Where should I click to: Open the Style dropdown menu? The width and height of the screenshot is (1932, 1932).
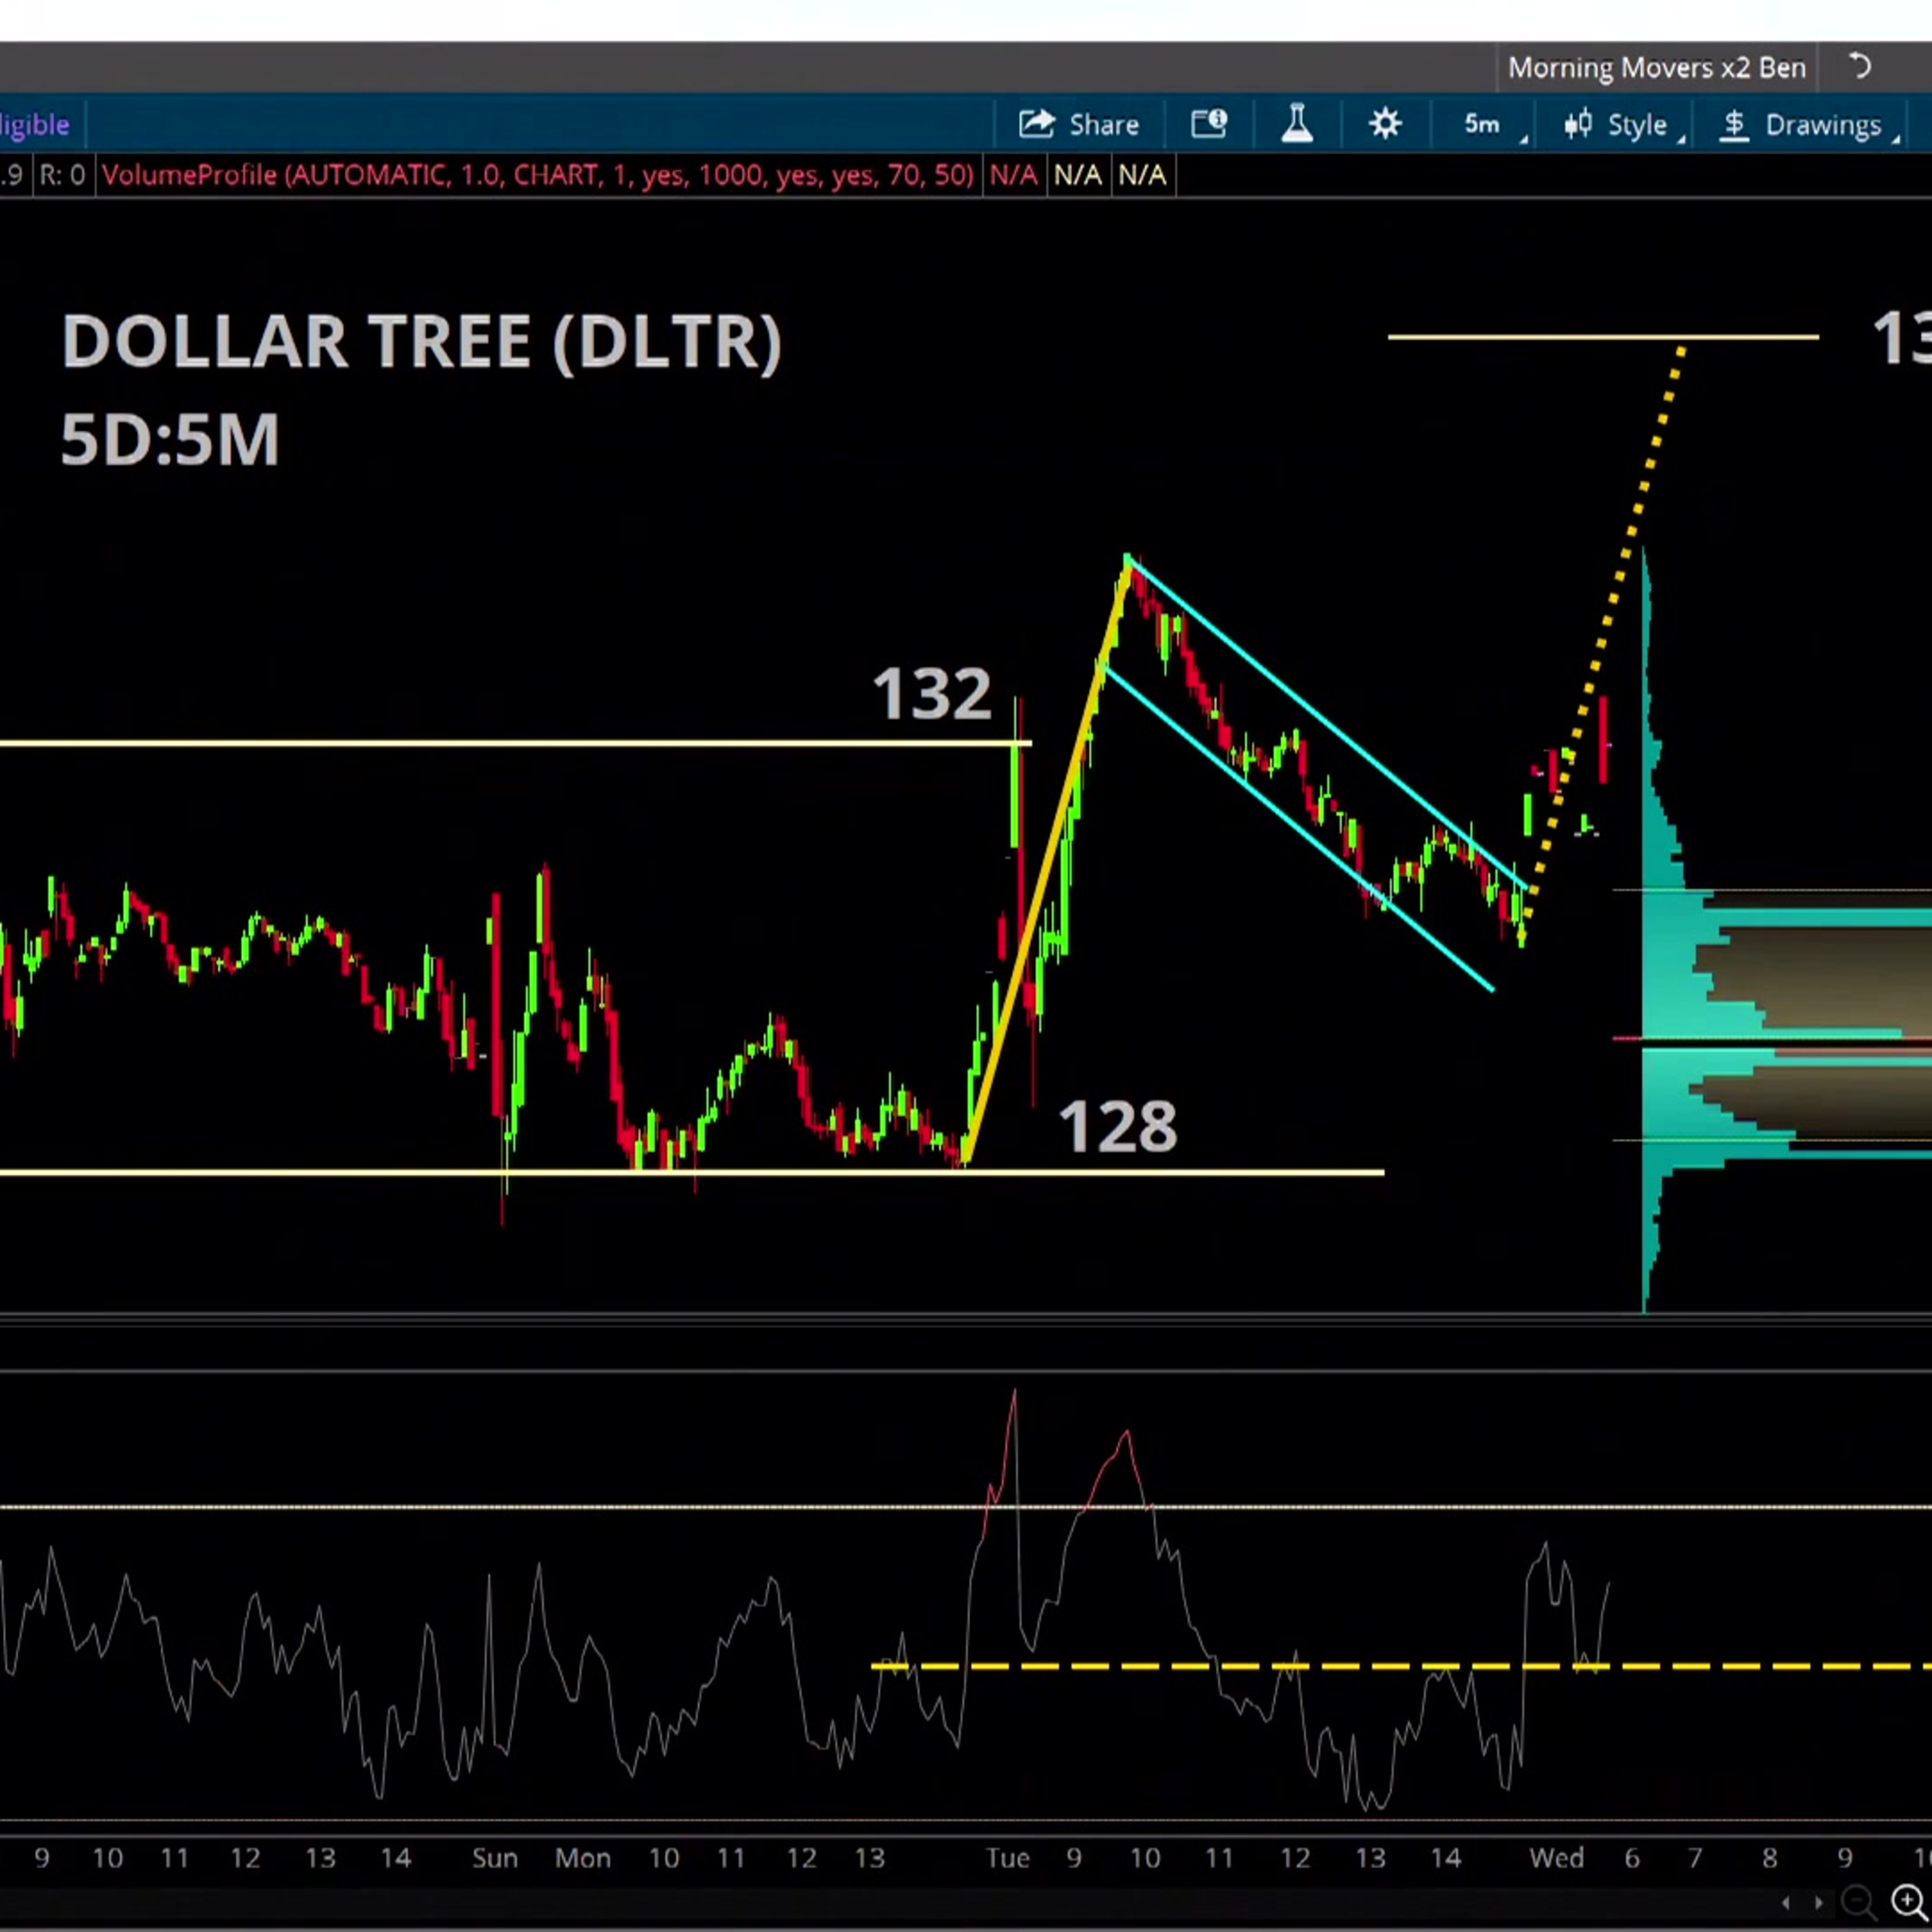coord(1624,125)
